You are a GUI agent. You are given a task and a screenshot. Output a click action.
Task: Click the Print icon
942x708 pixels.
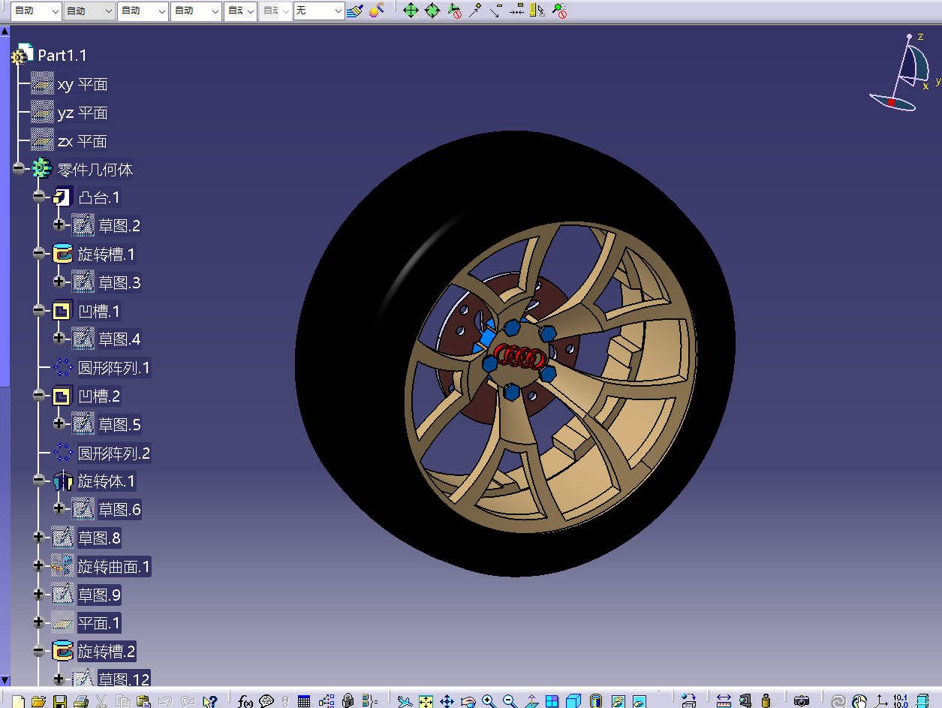coord(81,701)
